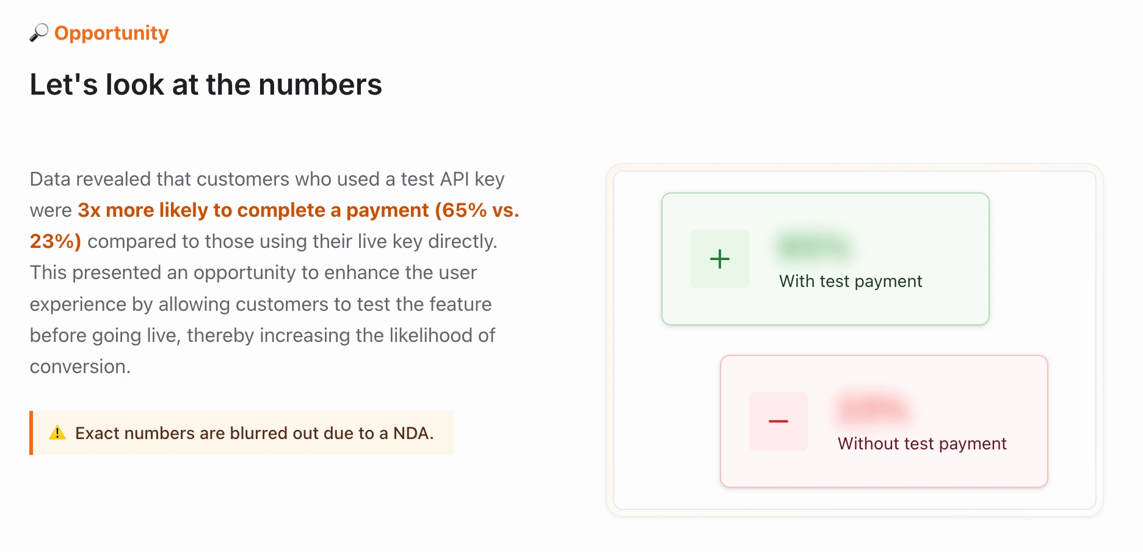This screenshot has height=552, width=1143.
Task: Click the green plus icon
Action: [x=720, y=259]
